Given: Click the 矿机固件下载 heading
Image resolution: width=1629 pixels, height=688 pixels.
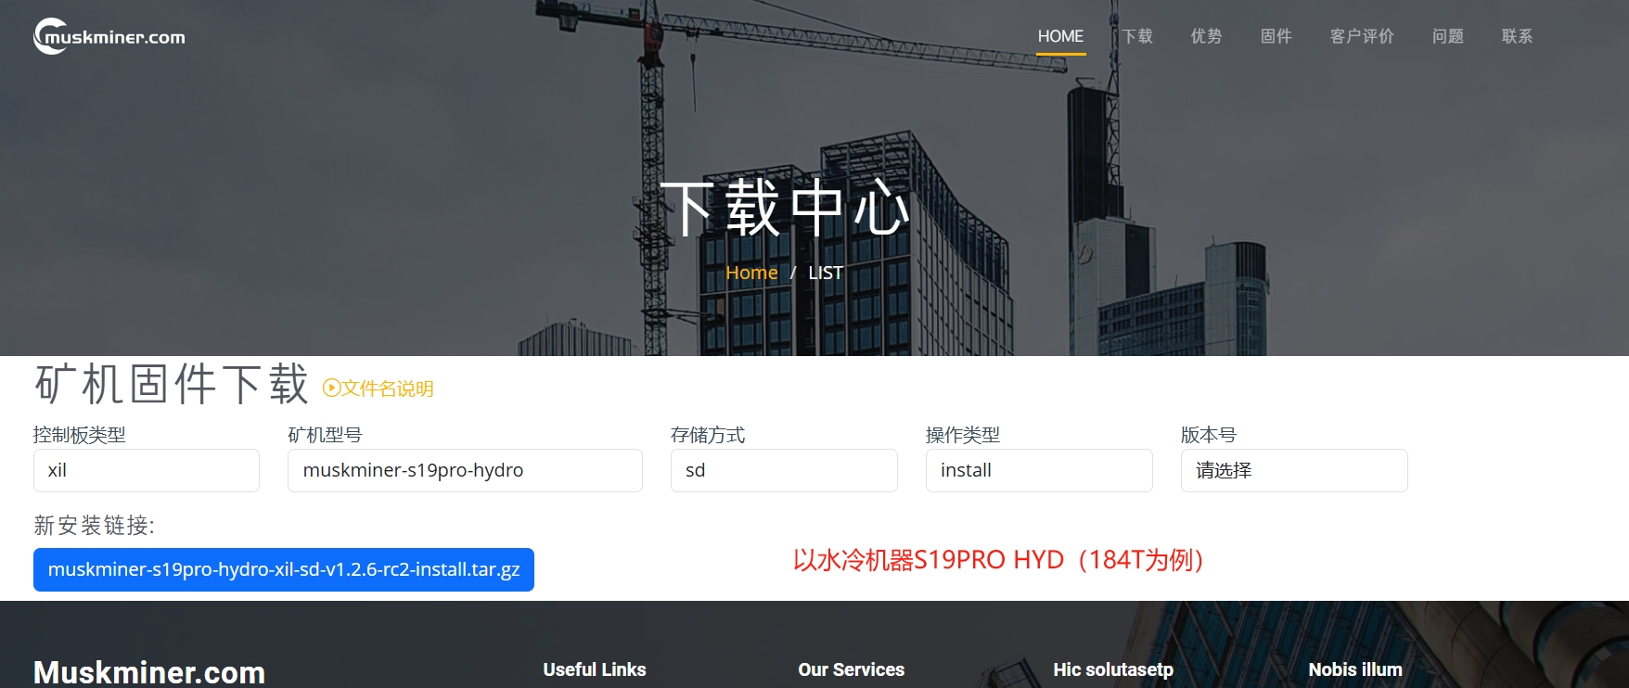Looking at the screenshot, I should (x=172, y=384).
